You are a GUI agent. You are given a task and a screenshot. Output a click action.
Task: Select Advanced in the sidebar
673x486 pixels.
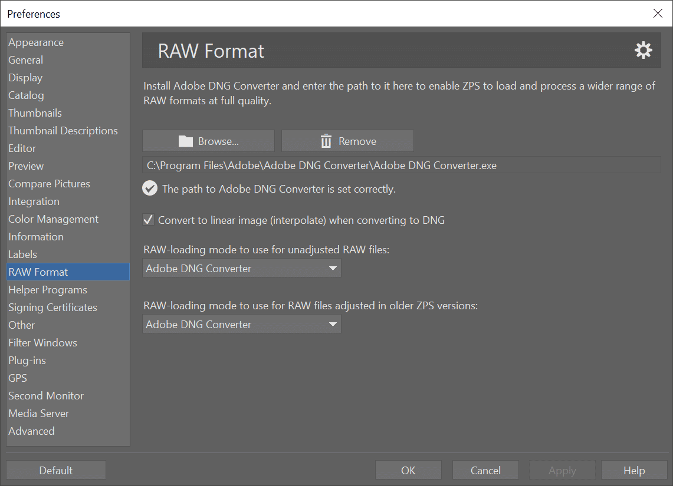click(68, 431)
